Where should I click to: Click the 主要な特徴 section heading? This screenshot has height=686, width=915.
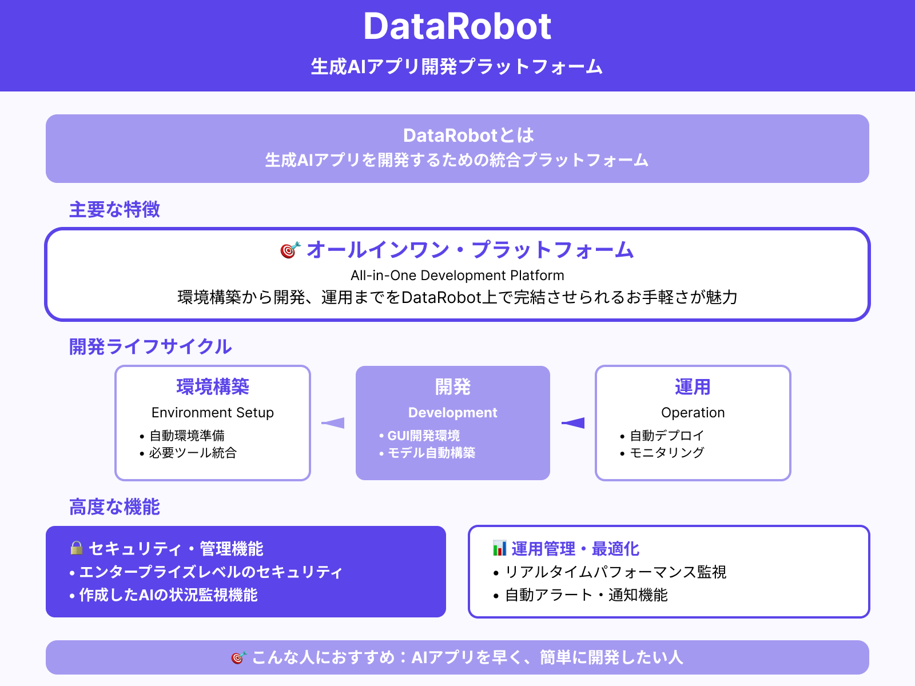[114, 210]
